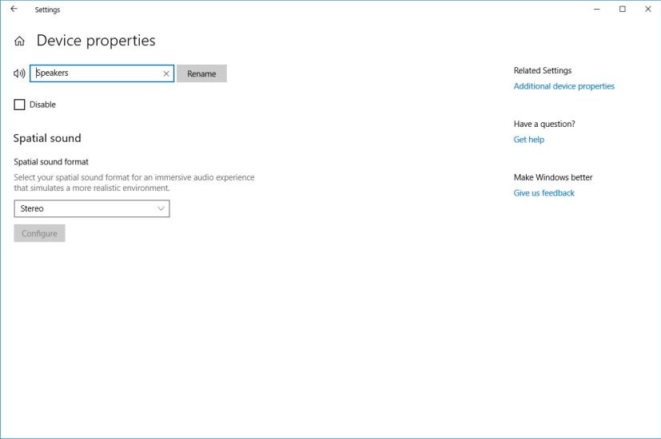661x439 pixels.
Task: Close the Settings window
Action: pos(647,10)
